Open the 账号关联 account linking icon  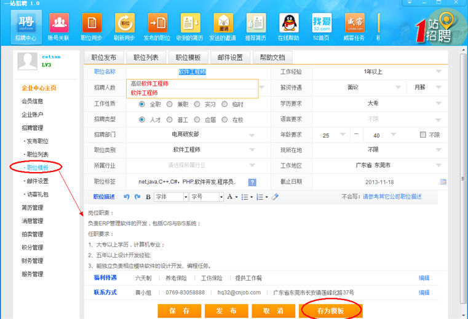(60, 26)
